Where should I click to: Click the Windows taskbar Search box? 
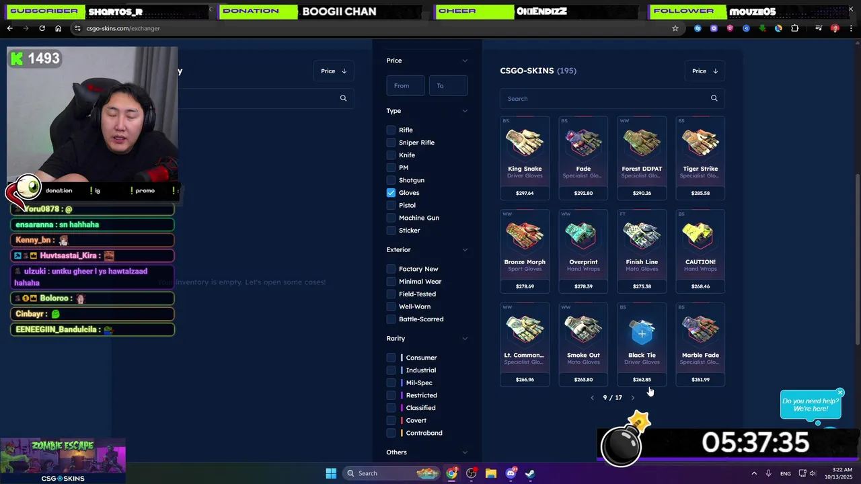pyautogui.click(x=392, y=473)
